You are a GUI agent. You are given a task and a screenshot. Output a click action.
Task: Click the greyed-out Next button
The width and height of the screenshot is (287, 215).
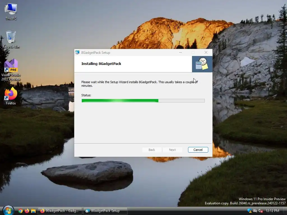172,150
